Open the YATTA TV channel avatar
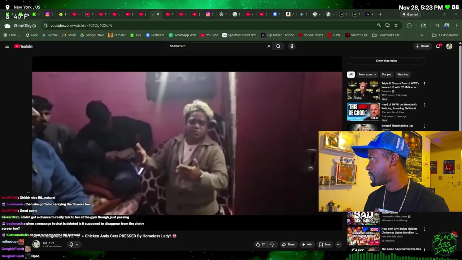462x260 pixels. click(x=36, y=244)
